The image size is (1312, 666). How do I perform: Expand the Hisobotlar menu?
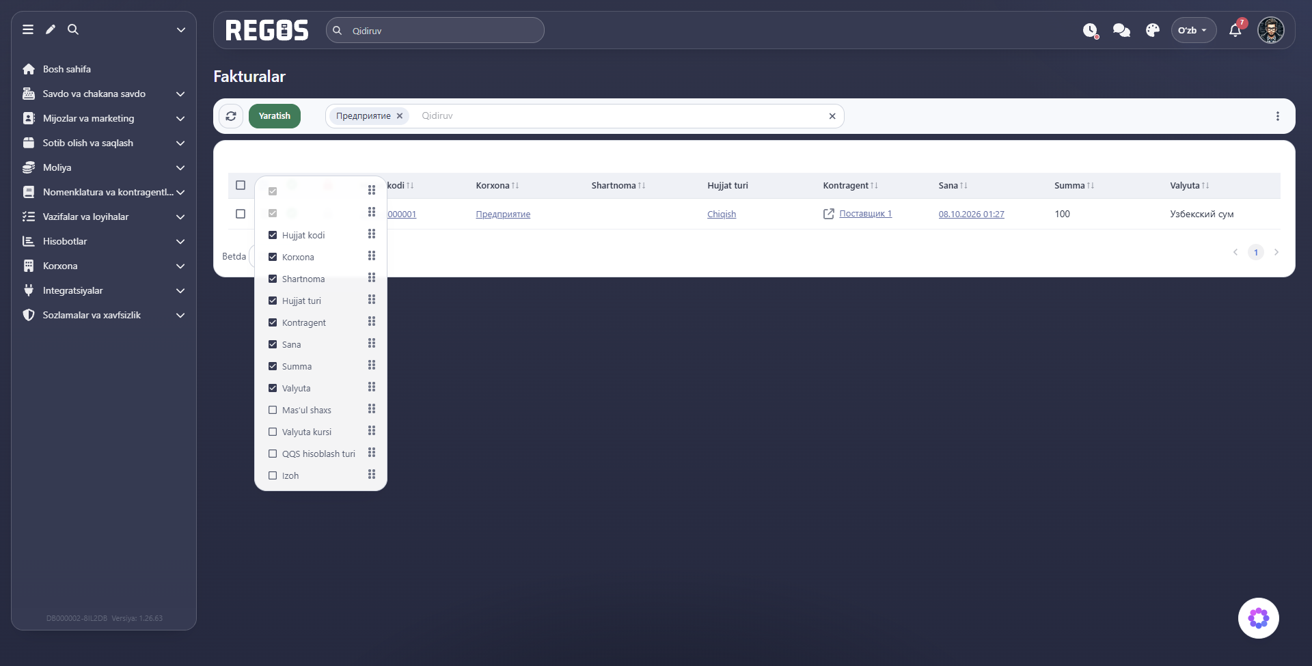click(x=104, y=241)
